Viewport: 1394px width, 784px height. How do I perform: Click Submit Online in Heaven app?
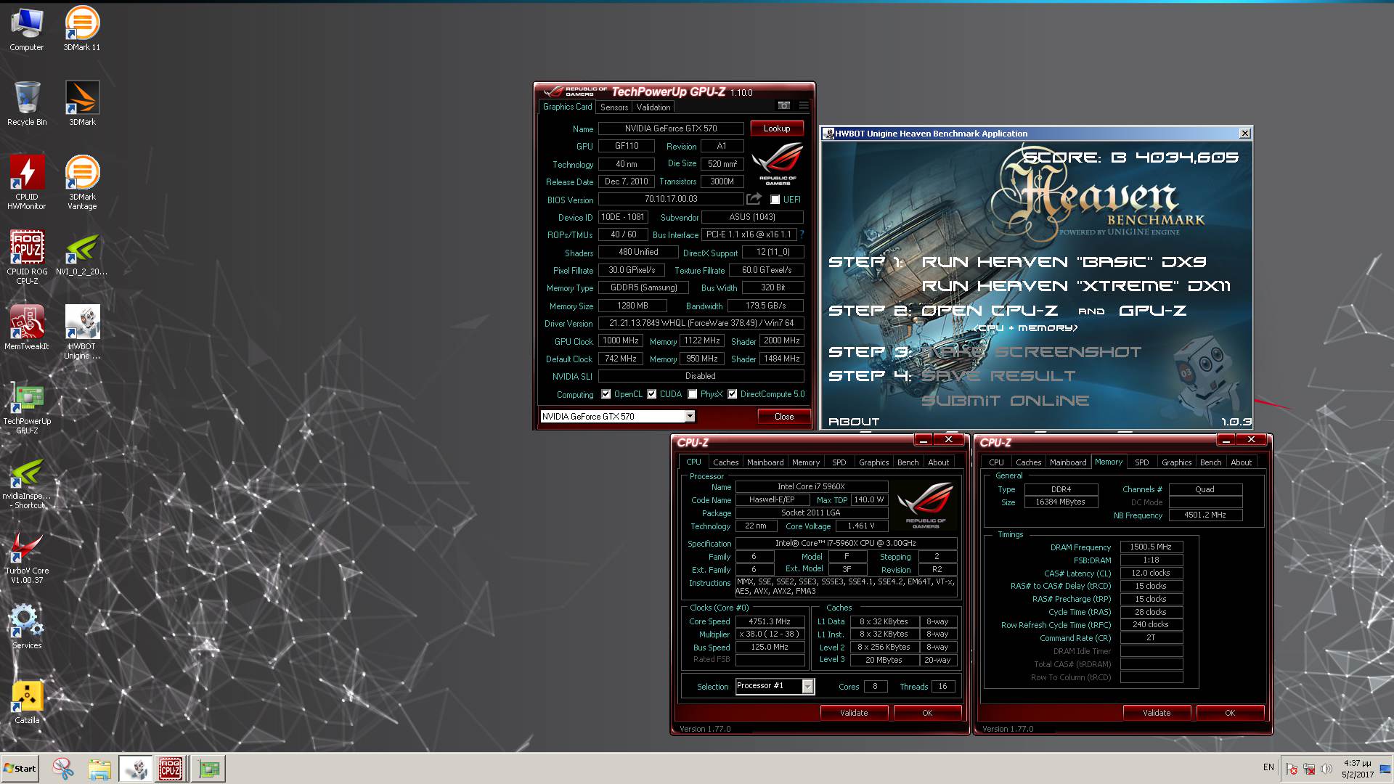(1005, 401)
